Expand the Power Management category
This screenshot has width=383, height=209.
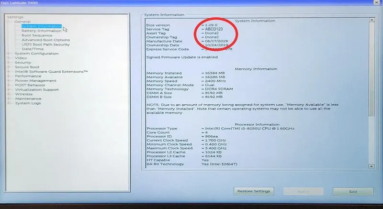pyautogui.click(x=9, y=80)
